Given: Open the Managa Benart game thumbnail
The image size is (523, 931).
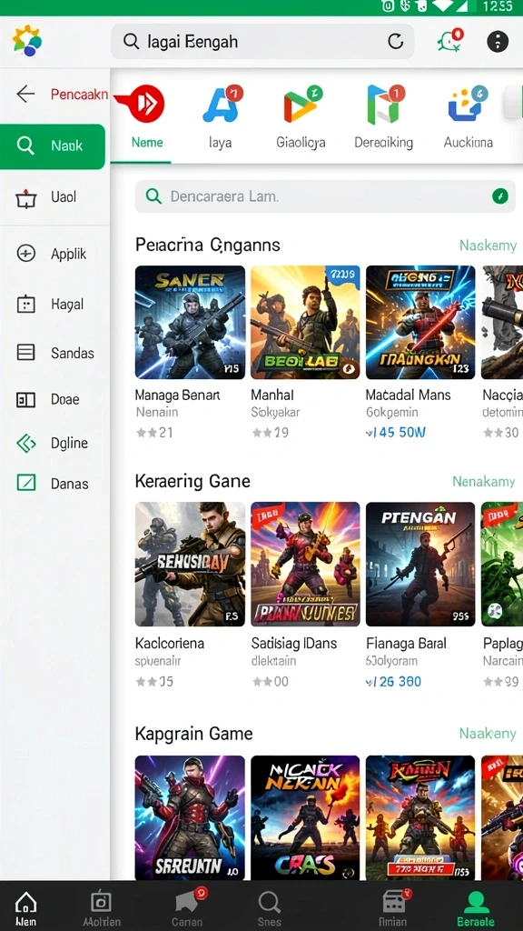Looking at the screenshot, I should point(190,323).
